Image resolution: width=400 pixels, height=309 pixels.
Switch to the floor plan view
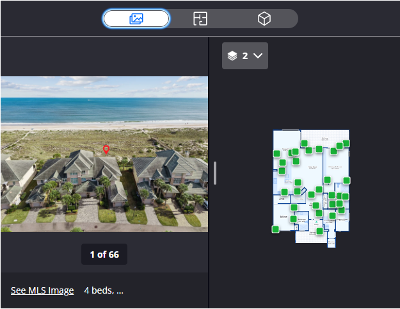200,19
